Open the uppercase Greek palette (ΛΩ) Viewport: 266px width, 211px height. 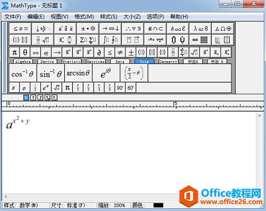(223, 29)
